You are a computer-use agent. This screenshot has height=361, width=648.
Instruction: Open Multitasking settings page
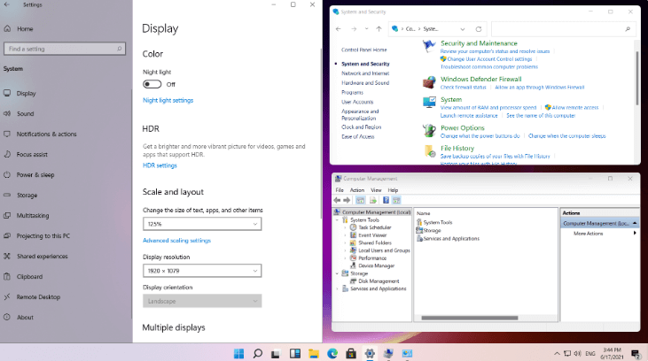pos(33,215)
